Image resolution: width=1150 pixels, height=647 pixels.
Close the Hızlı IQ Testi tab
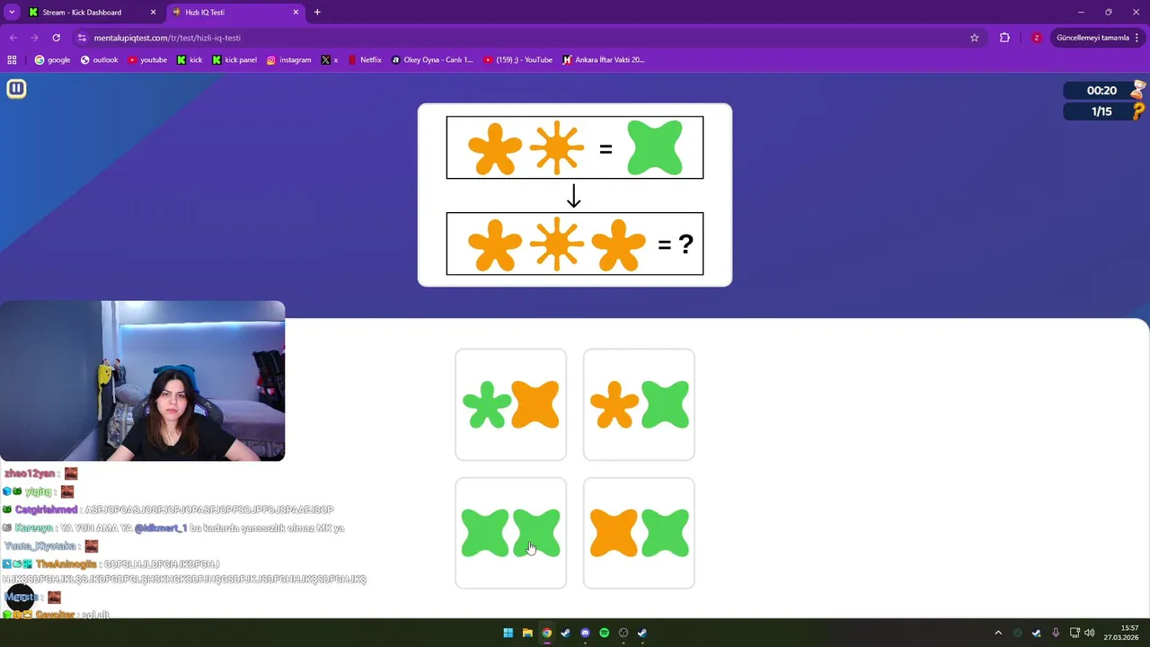296,13
